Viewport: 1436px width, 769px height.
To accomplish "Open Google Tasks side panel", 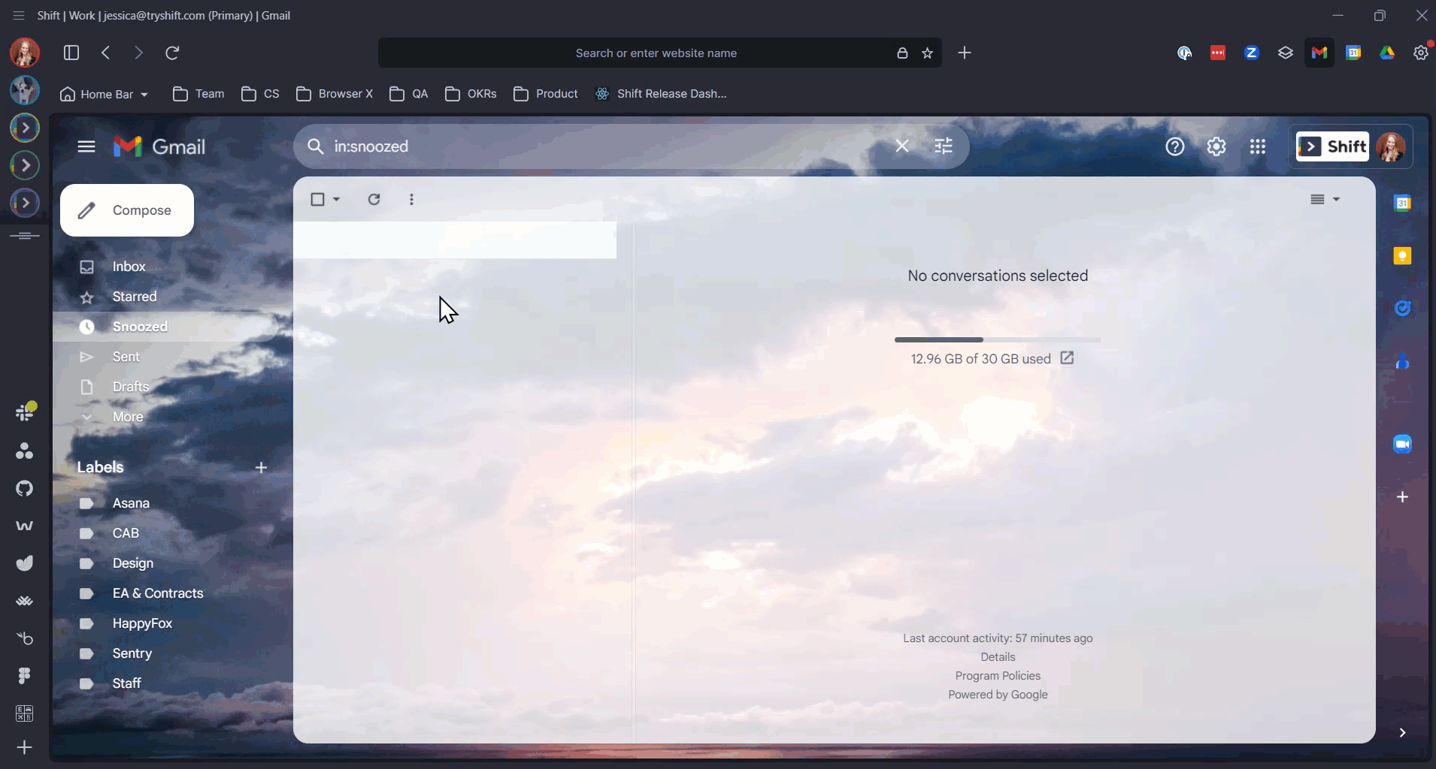I will coord(1402,308).
